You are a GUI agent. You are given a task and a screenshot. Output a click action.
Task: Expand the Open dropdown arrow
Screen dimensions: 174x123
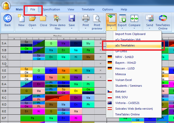coord(32,29)
